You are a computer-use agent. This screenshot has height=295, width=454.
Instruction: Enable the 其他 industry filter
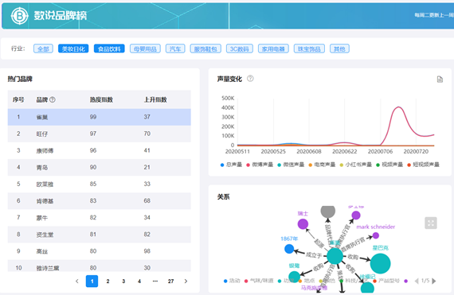click(339, 49)
